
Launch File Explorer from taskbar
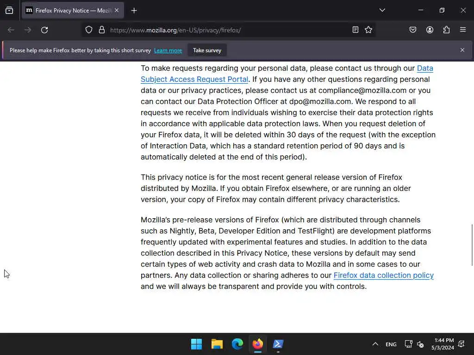point(217,344)
